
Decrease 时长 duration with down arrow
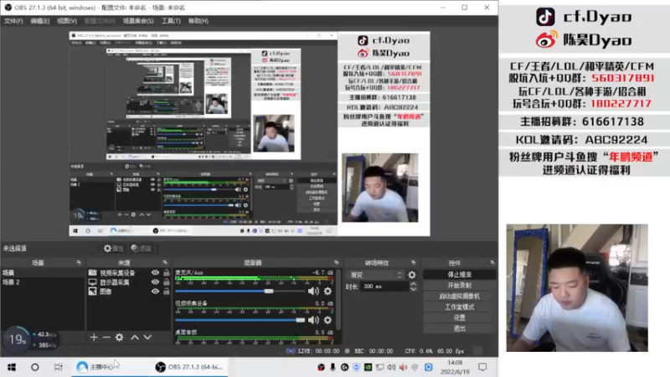(413, 289)
